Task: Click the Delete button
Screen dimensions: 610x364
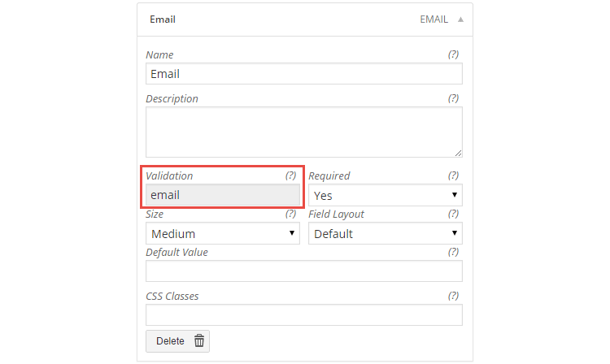Action: (177, 341)
